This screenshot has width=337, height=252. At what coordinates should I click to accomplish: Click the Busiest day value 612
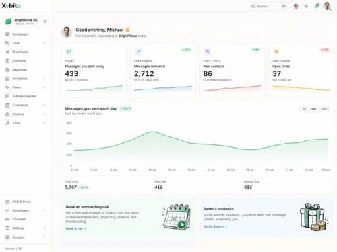tap(248, 187)
